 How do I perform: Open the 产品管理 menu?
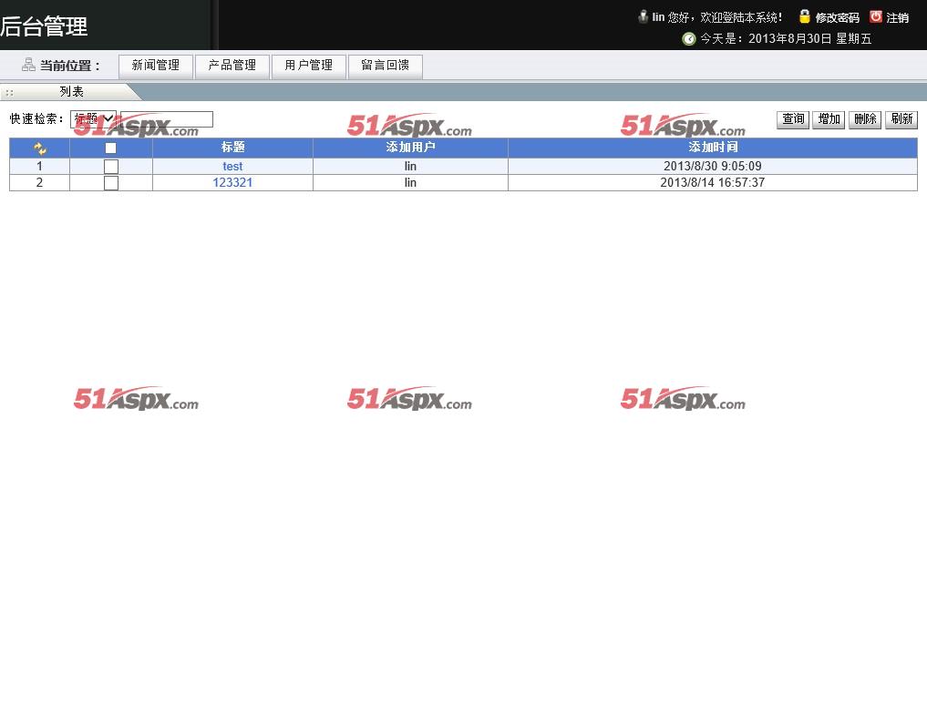(232, 66)
